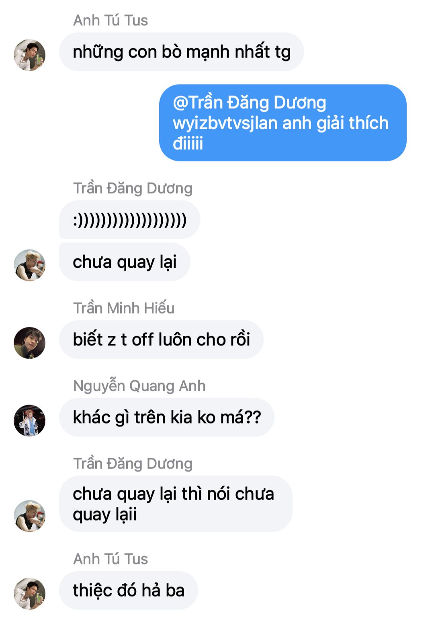Click sender name 'Anh Tú Tus' at top

click(111, 20)
